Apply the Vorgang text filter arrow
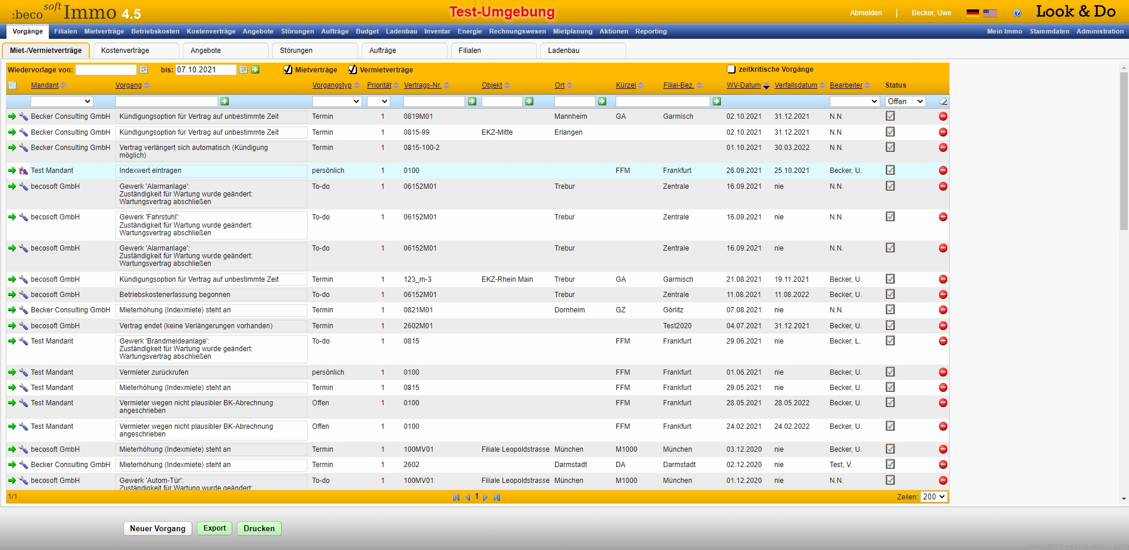1129x550 pixels. click(225, 102)
